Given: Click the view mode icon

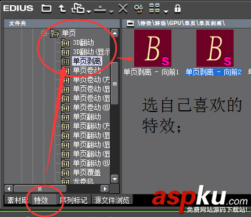Looking at the screenshot, I should [x=155, y=8].
